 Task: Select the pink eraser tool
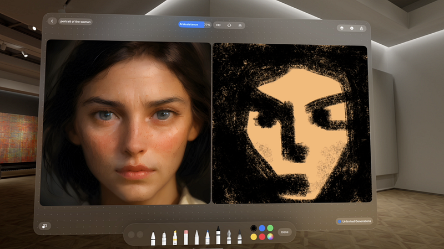pos(186,237)
